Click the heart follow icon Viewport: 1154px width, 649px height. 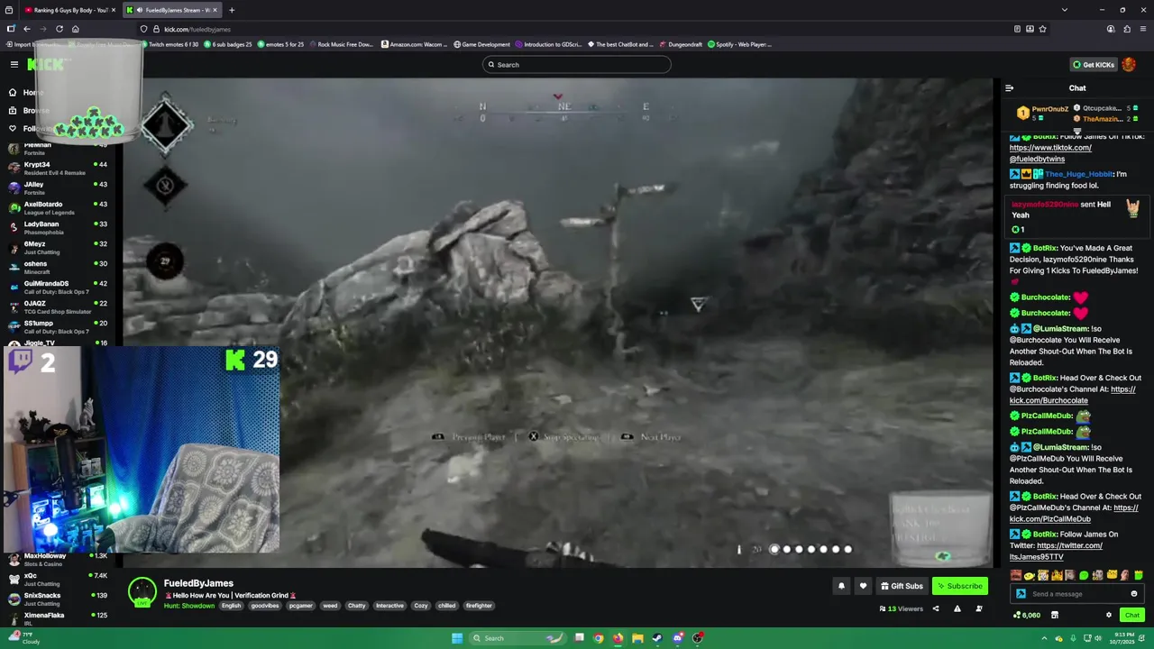pos(863,586)
